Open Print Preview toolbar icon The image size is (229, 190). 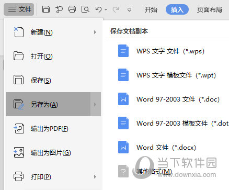pyautogui.click(x=85, y=9)
